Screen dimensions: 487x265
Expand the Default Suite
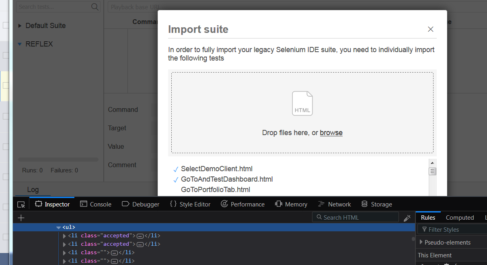[x=19, y=26]
